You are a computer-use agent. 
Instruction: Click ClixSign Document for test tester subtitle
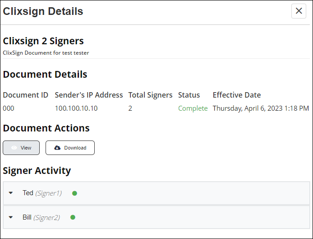point(46,53)
